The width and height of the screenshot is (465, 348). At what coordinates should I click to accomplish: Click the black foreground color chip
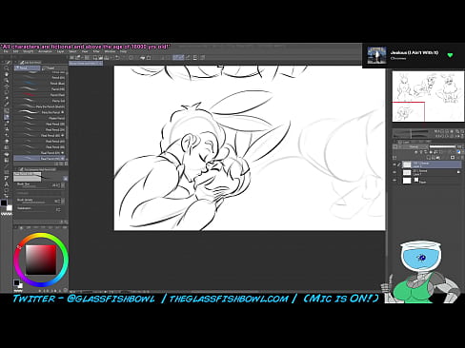tap(4, 203)
